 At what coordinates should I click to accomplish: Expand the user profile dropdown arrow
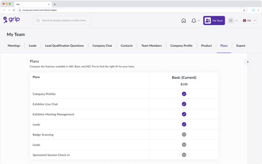tap(237, 20)
